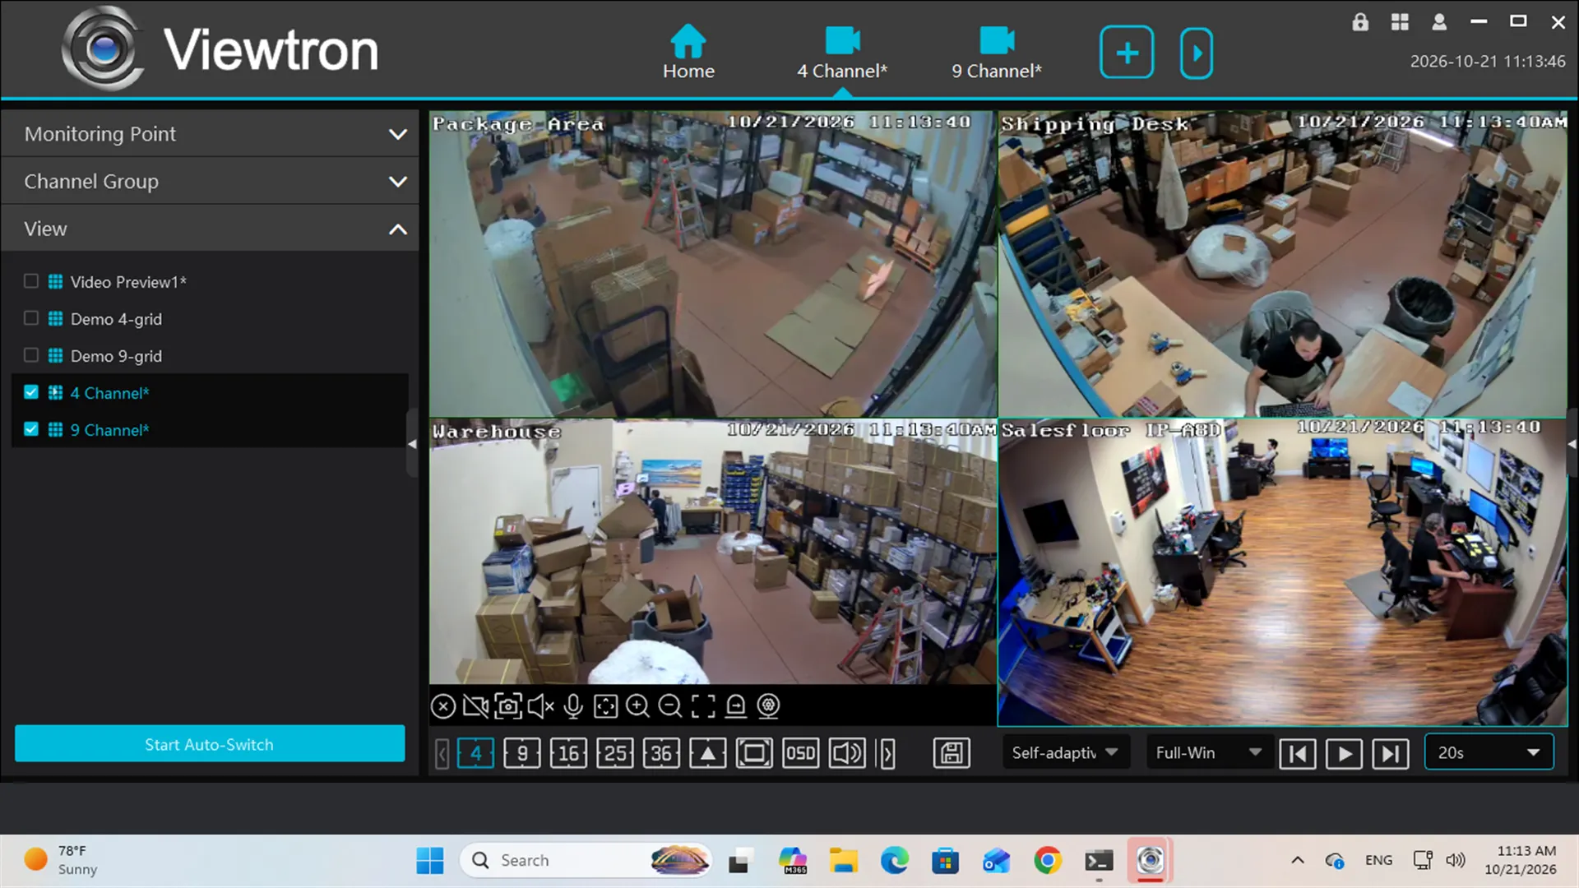Select the 4-window grid layout

[x=475, y=753]
